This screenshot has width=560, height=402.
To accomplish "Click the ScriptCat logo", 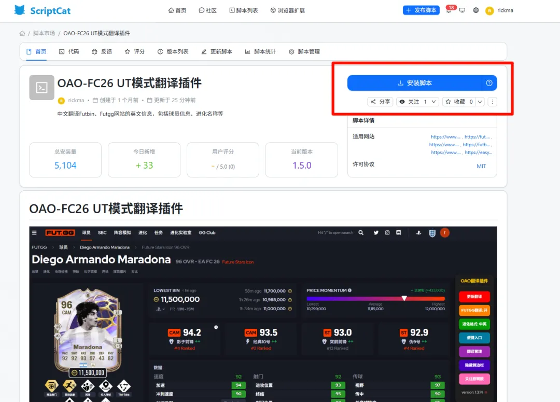I will pyautogui.click(x=42, y=10).
